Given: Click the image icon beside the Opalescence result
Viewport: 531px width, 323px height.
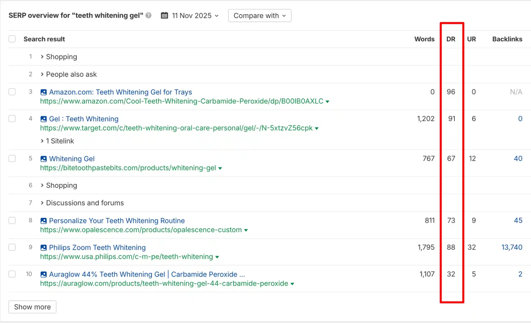Looking at the screenshot, I should pos(43,221).
